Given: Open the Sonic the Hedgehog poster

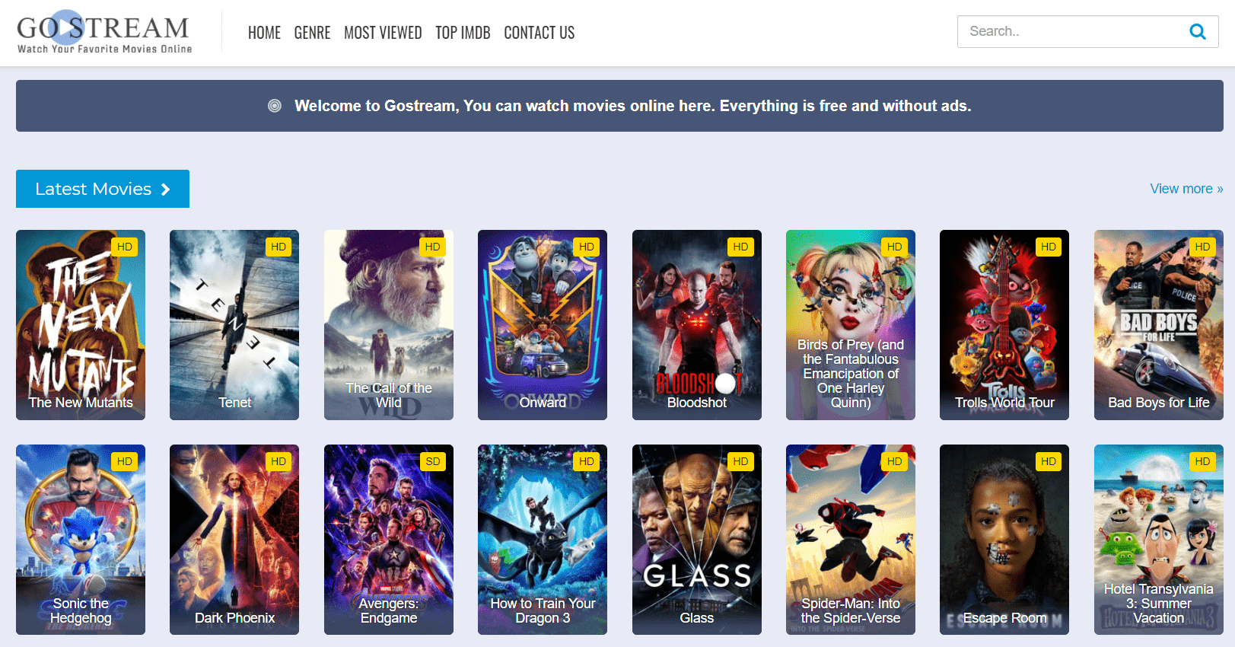Looking at the screenshot, I should tap(81, 540).
